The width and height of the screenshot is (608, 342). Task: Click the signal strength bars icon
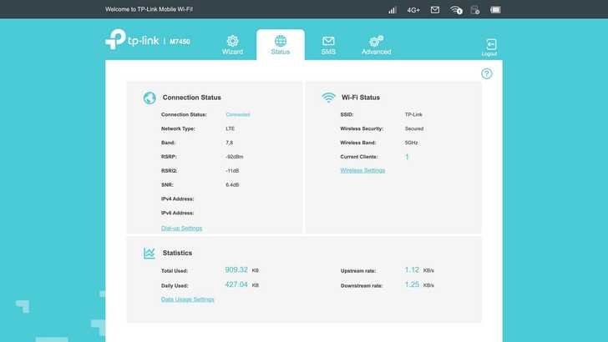click(x=393, y=10)
